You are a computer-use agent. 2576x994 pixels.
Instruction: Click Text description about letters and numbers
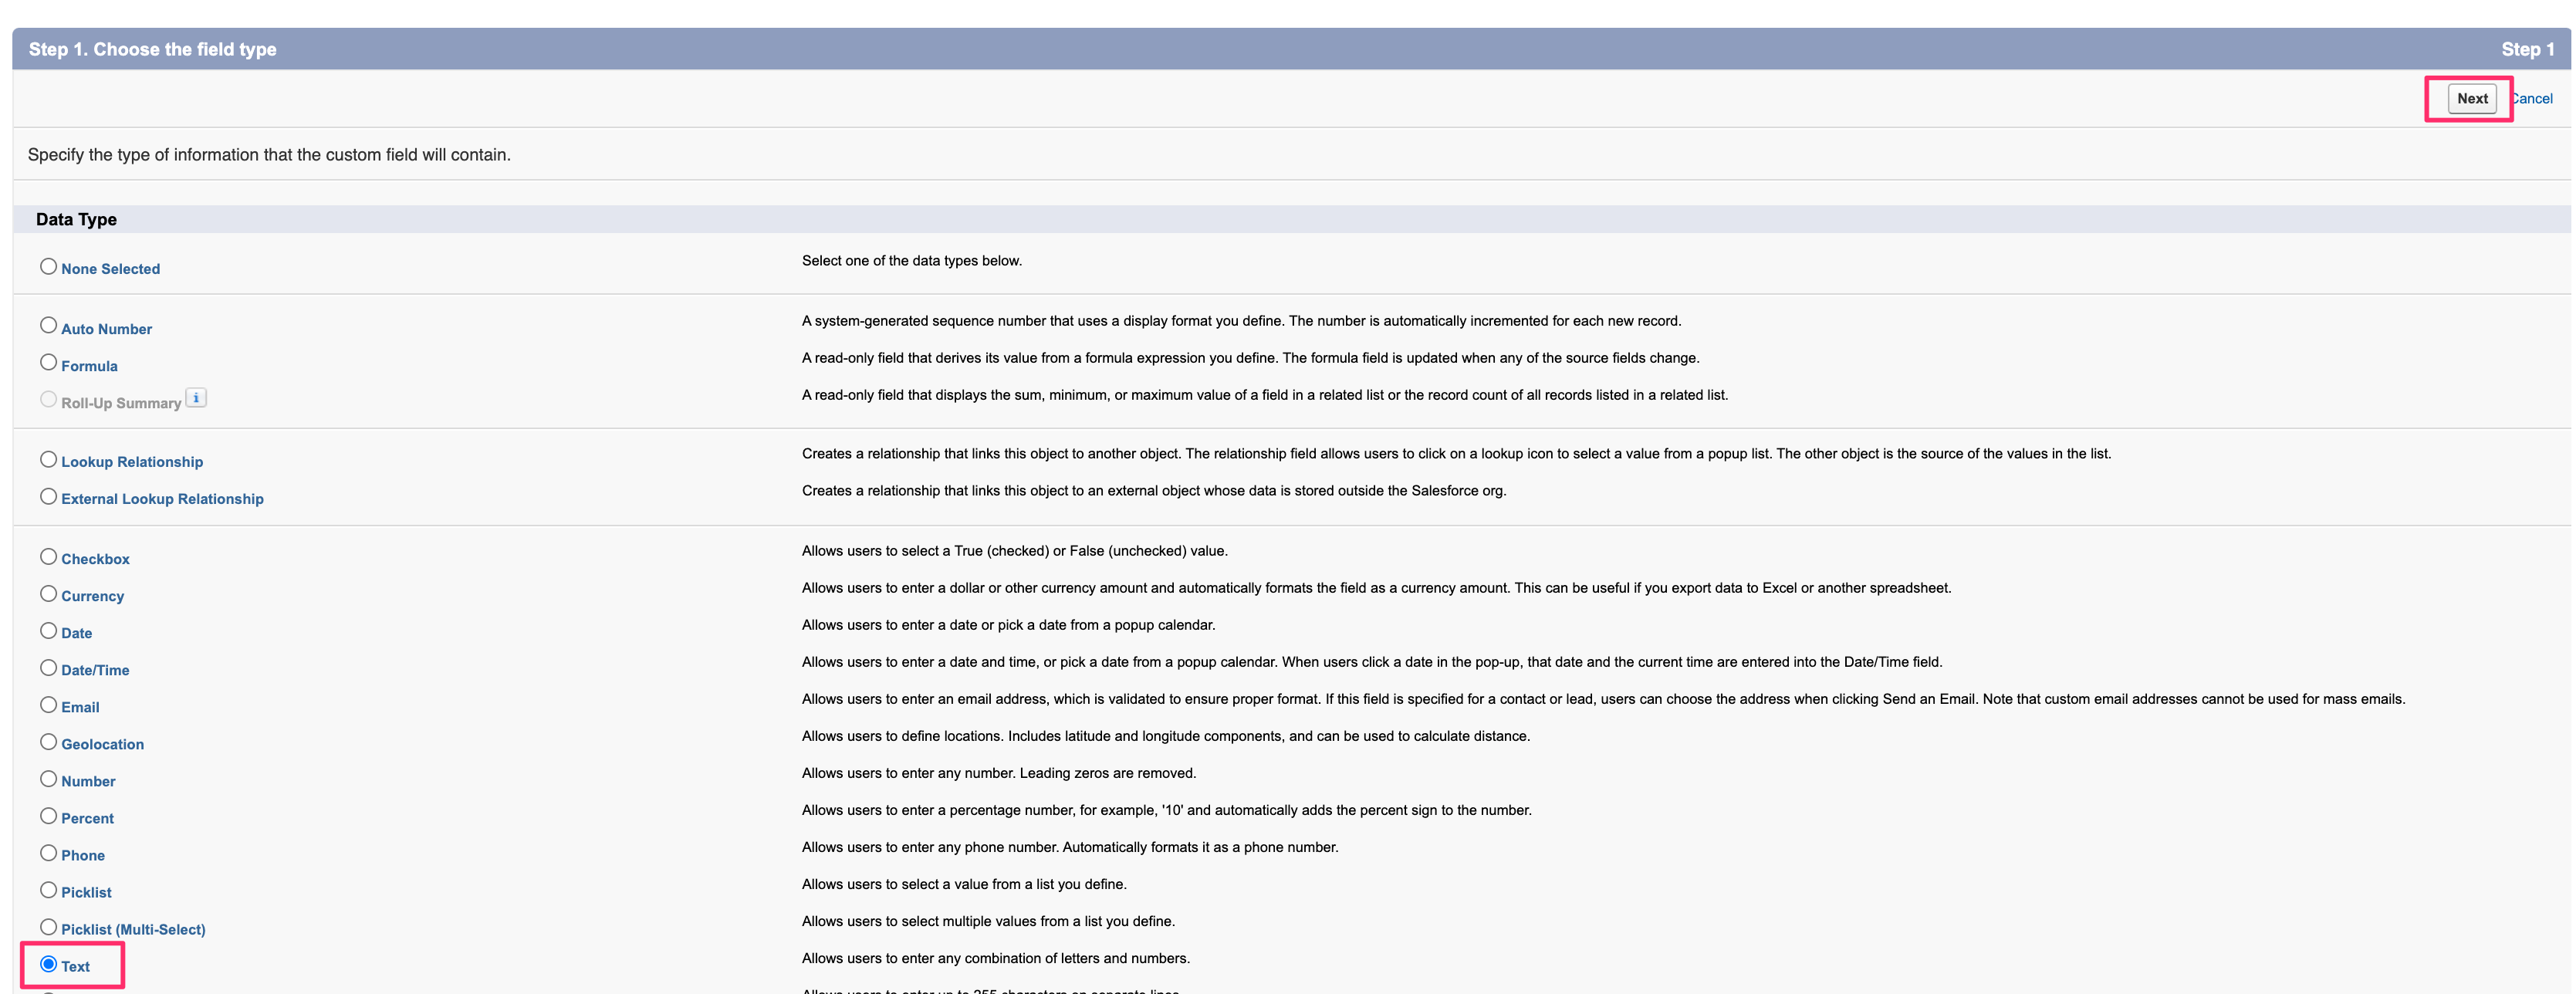tap(995, 958)
